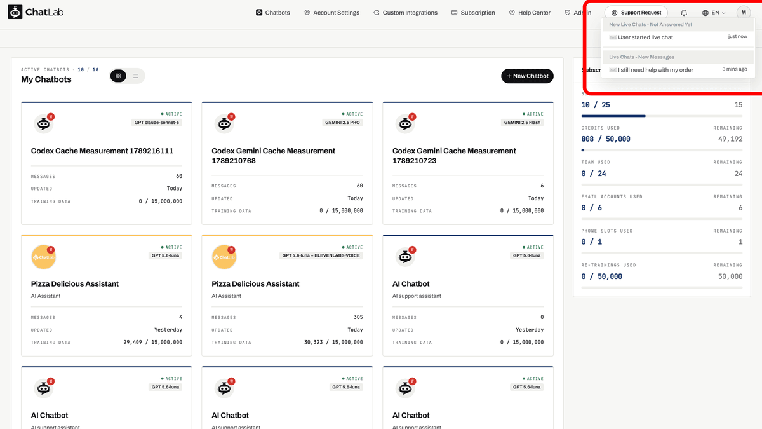The image size is (762, 429).
Task: Click the 'GPT claude-sonnet-5' model badge
Action: [157, 123]
